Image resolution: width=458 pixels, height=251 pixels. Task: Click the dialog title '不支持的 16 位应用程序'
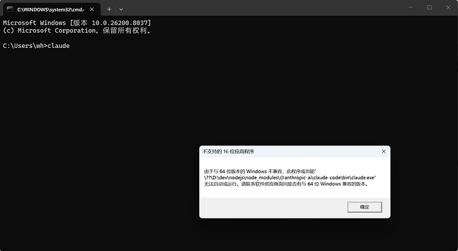pyautogui.click(x=228, y=151)
